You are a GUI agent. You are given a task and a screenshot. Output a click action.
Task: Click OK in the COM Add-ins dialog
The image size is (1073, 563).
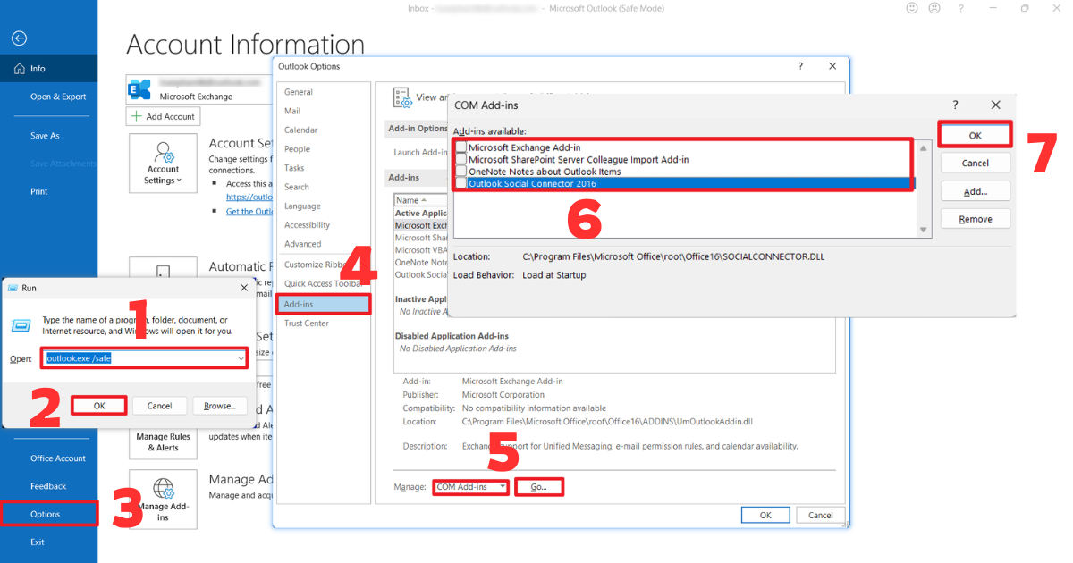coord(975,135)
